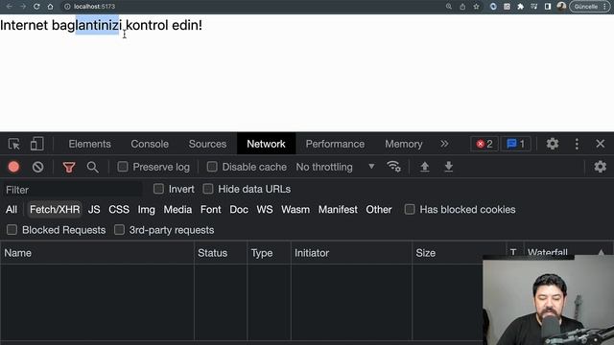Open the 1 issue message badge

pyautogui.click(x=516, y=144)
